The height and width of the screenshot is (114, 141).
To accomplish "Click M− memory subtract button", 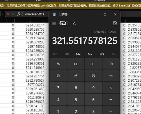I will point(90,54).
